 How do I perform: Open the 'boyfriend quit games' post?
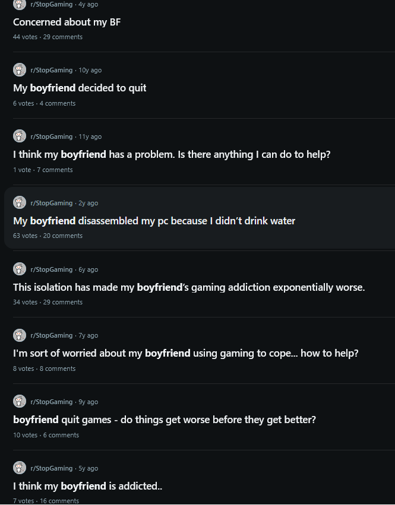[x=165, y=420]
